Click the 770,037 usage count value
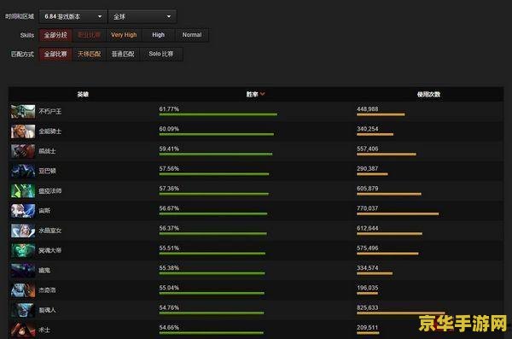This screenshot has height=339, width=512. pyautogui.click(x=367, y=208)
